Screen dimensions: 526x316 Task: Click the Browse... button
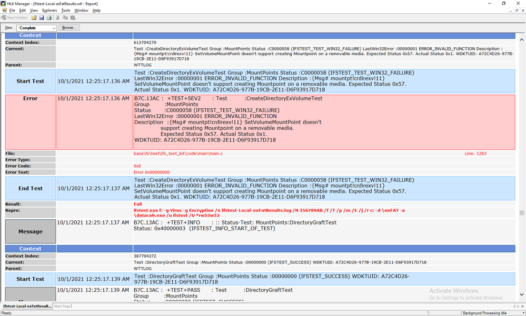69,28
